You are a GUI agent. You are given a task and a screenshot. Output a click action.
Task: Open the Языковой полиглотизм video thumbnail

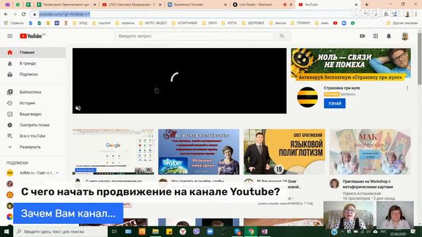tap(284, 151)
